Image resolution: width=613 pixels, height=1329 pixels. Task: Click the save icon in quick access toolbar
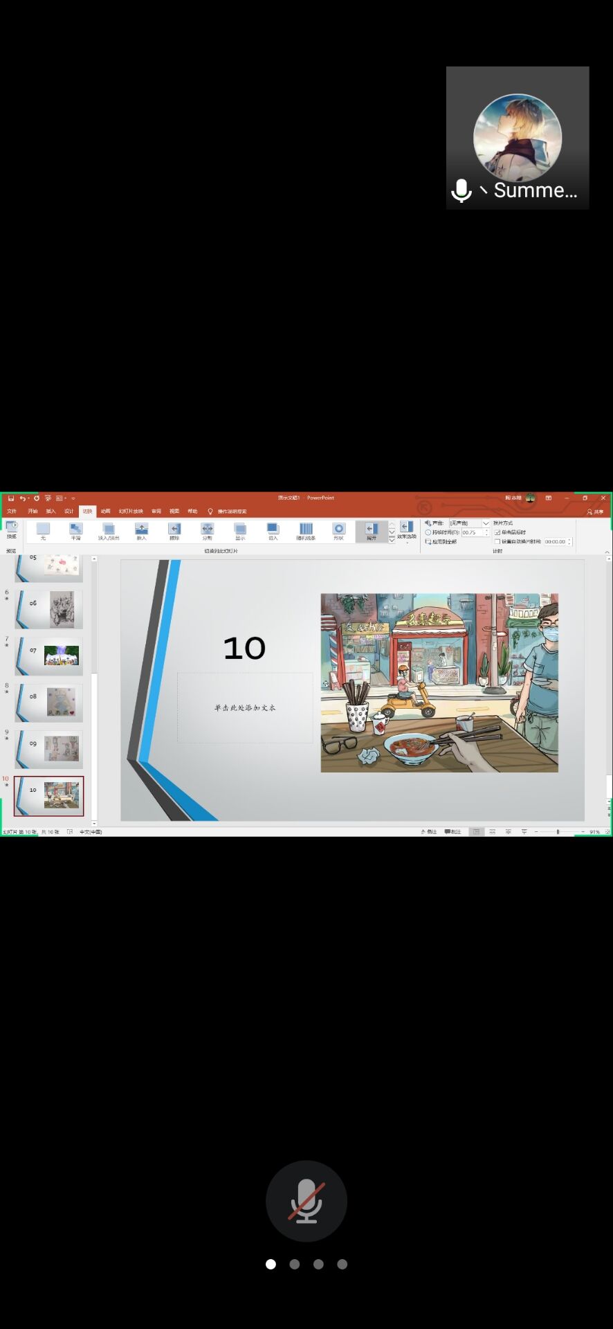click(x=11, y=498)
